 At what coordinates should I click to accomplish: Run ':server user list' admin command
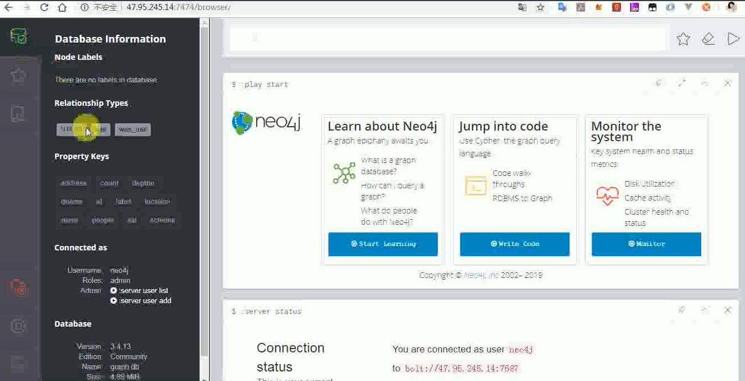click(140, 291)
